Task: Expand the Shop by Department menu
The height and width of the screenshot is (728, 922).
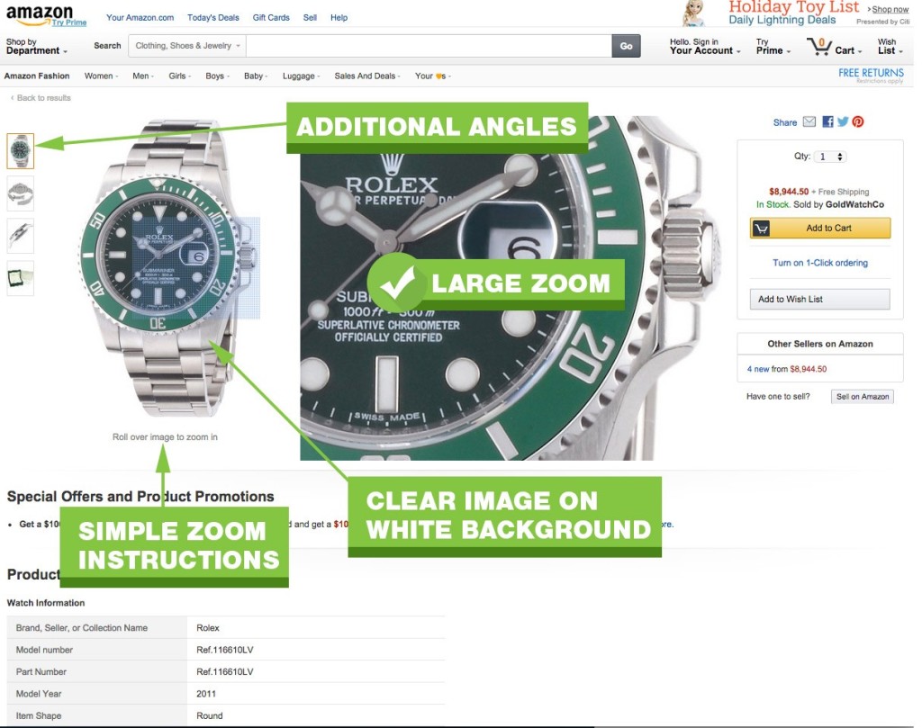Action: 36,47
